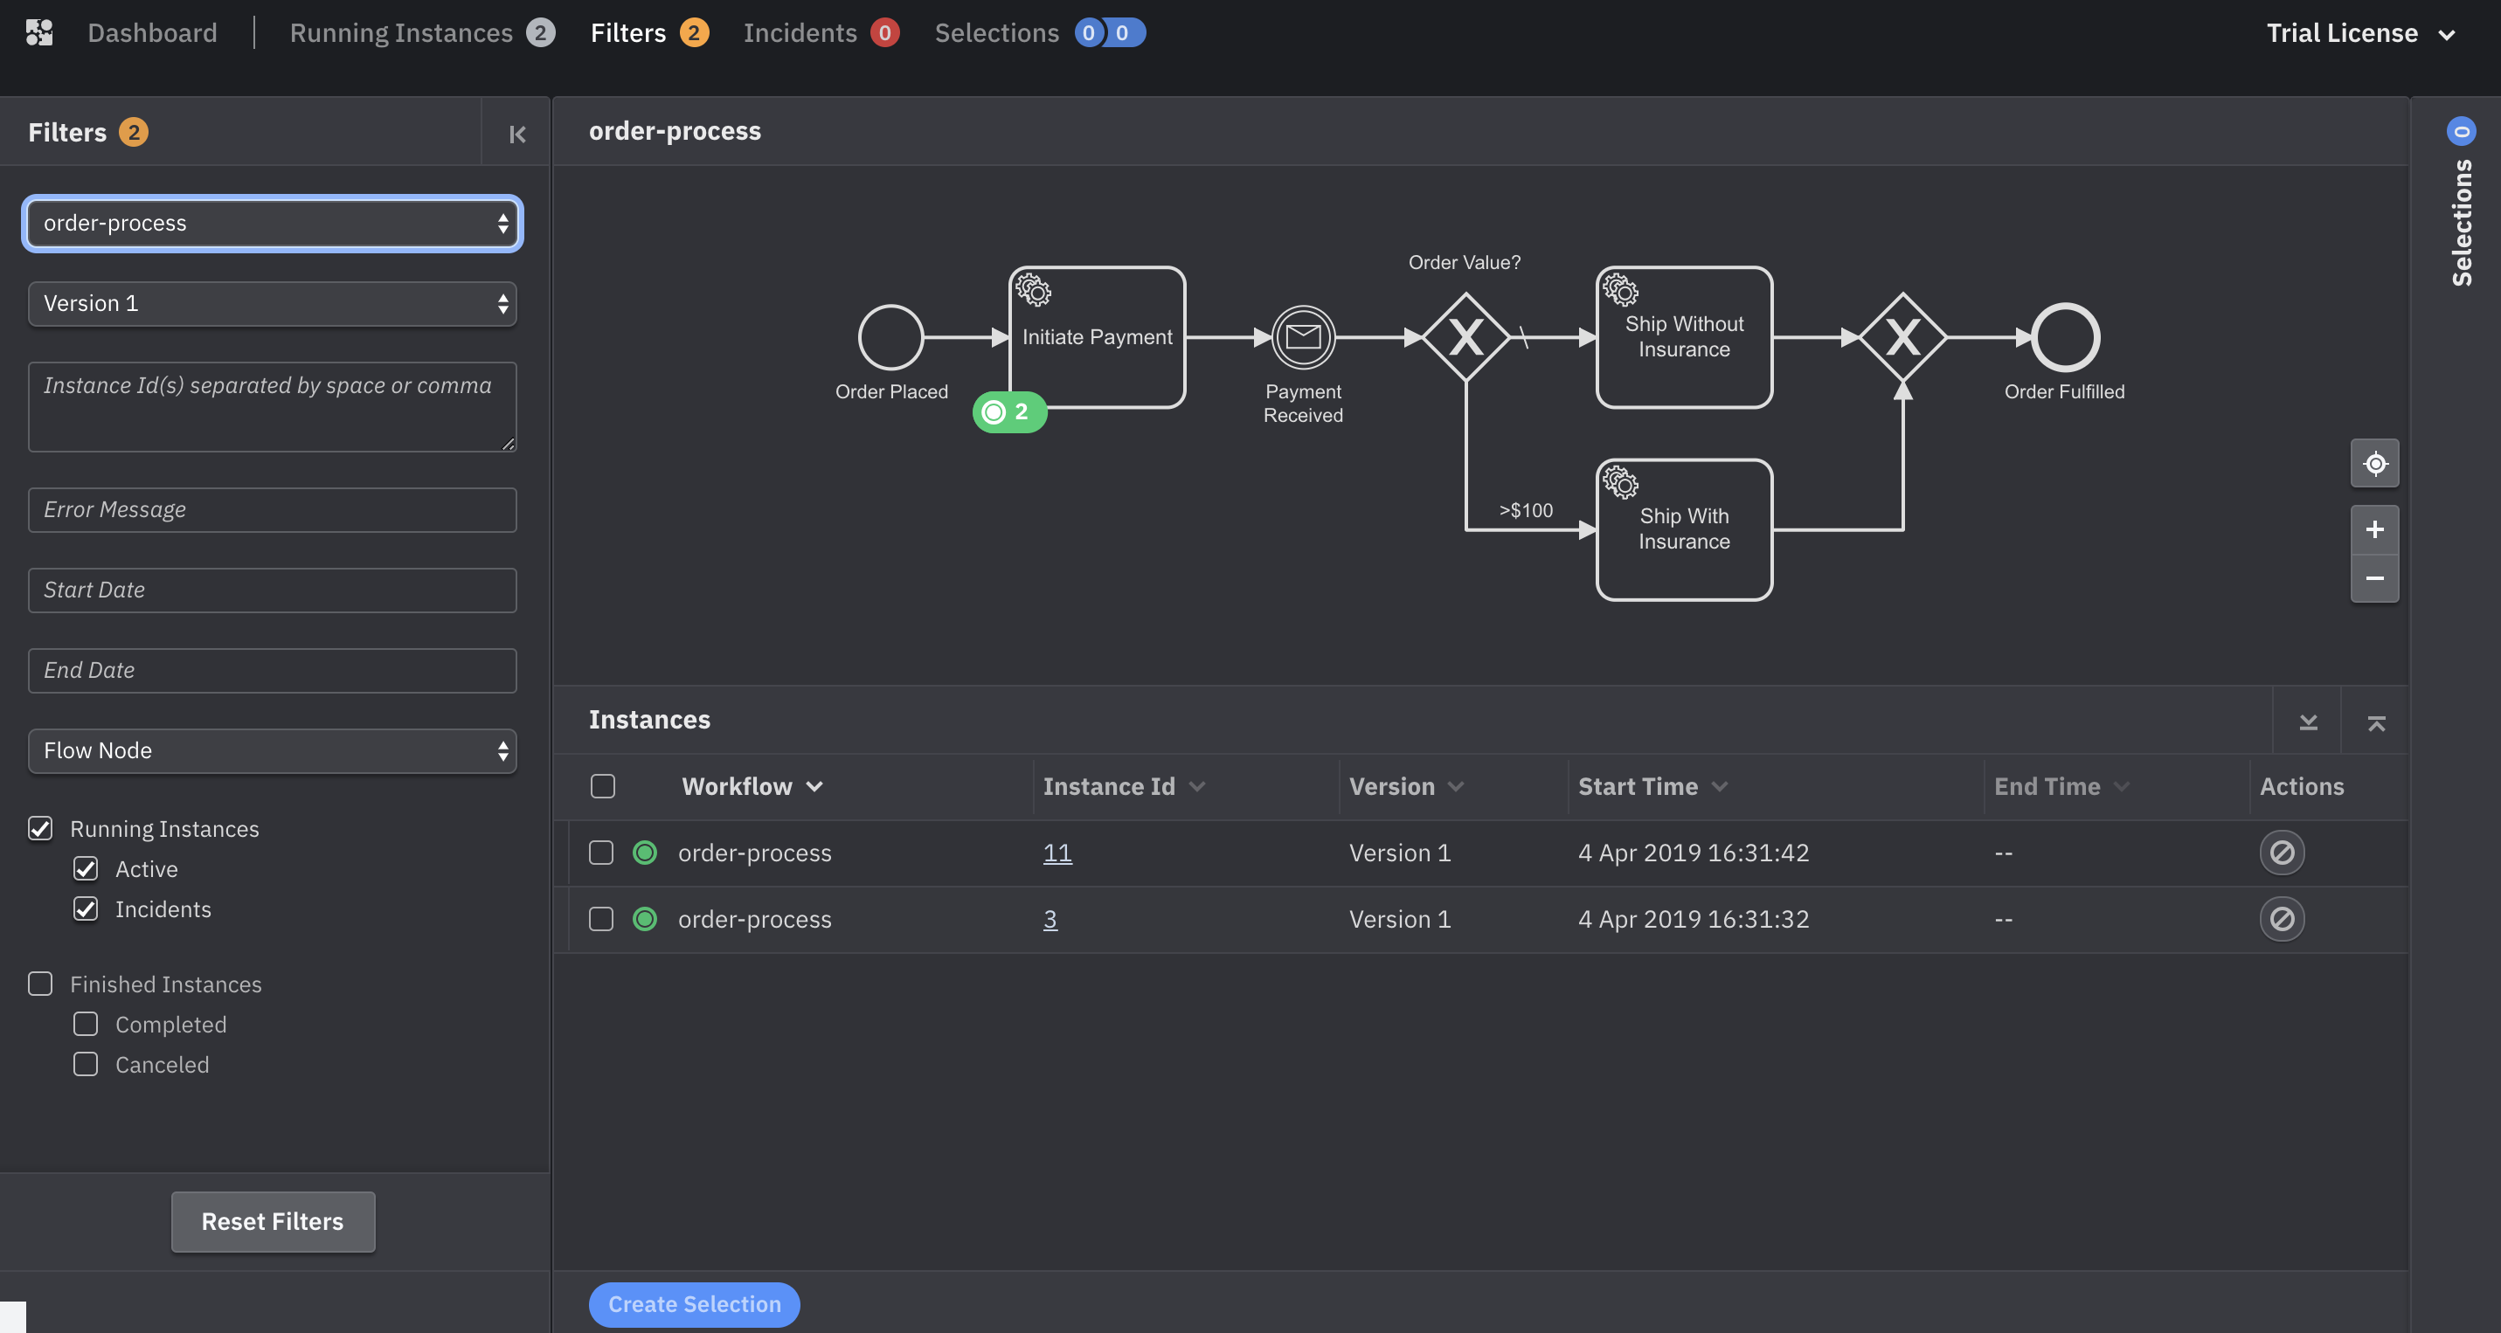
Task: Focus the Error Message field
Action: tap(272, 509)
